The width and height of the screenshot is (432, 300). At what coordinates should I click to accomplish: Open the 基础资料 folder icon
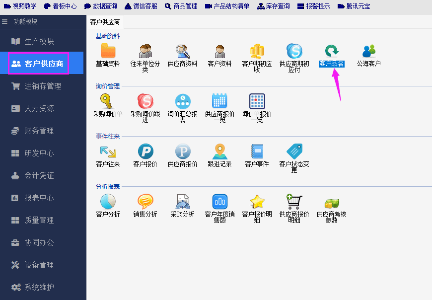click(108, 51)
